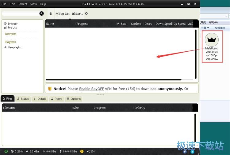Sort files by Priority column
230x155 pixels.
[x=140, y=108]
